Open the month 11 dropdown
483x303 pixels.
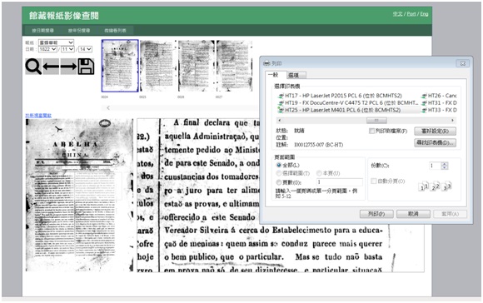[x=67, y=49]
